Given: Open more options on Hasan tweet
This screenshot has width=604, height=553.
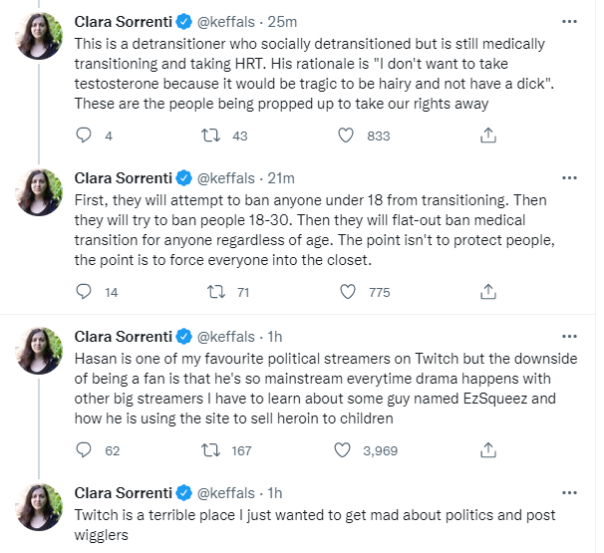Looking at the screenshot, I should tap(568, 335).
